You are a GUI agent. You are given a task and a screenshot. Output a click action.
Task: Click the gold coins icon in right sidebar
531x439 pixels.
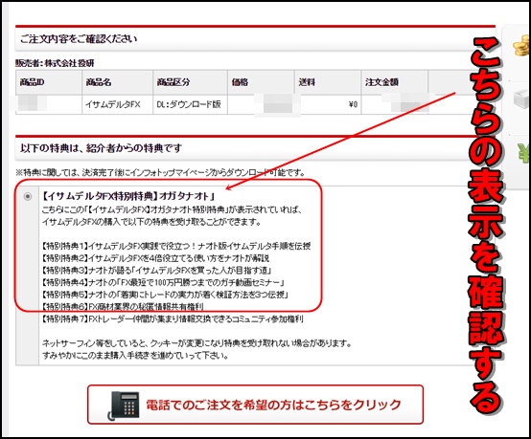[521, 45]
